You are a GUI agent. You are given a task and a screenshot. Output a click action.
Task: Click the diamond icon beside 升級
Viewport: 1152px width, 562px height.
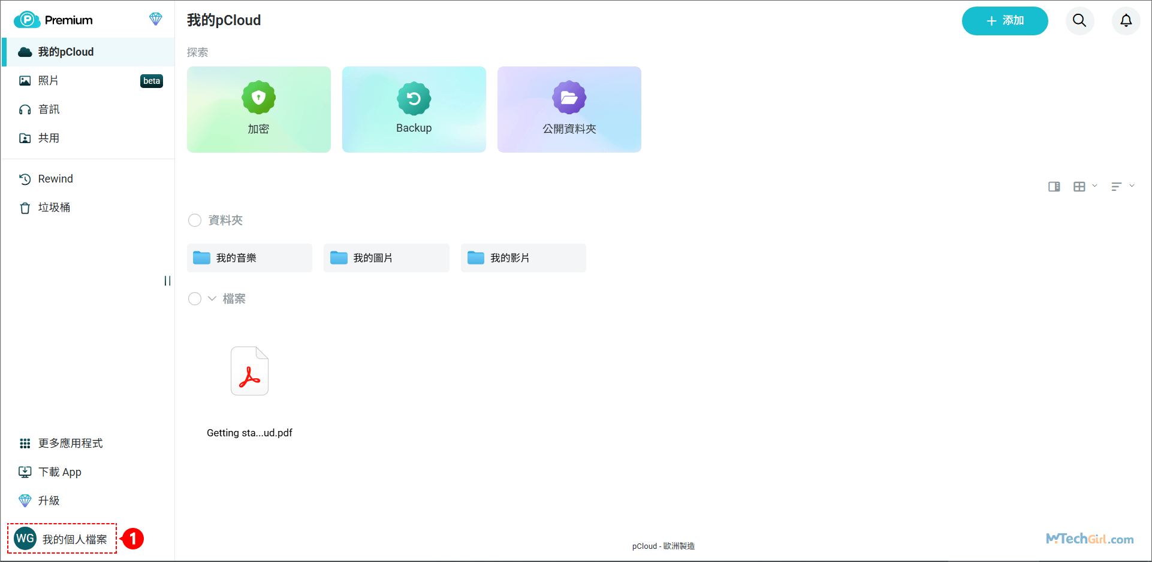tap(25, 501)
